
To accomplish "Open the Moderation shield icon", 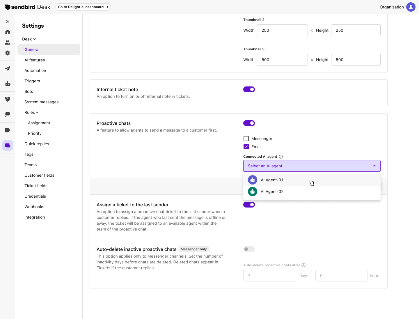I will click(x=8, y=99).
